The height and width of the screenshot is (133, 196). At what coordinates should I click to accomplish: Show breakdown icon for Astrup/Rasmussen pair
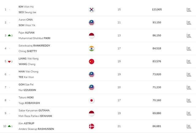(189, 126)
